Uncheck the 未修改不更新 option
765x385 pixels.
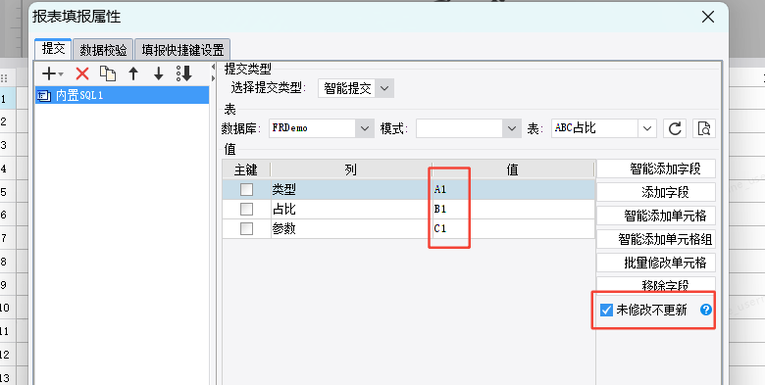click(606, 310)
